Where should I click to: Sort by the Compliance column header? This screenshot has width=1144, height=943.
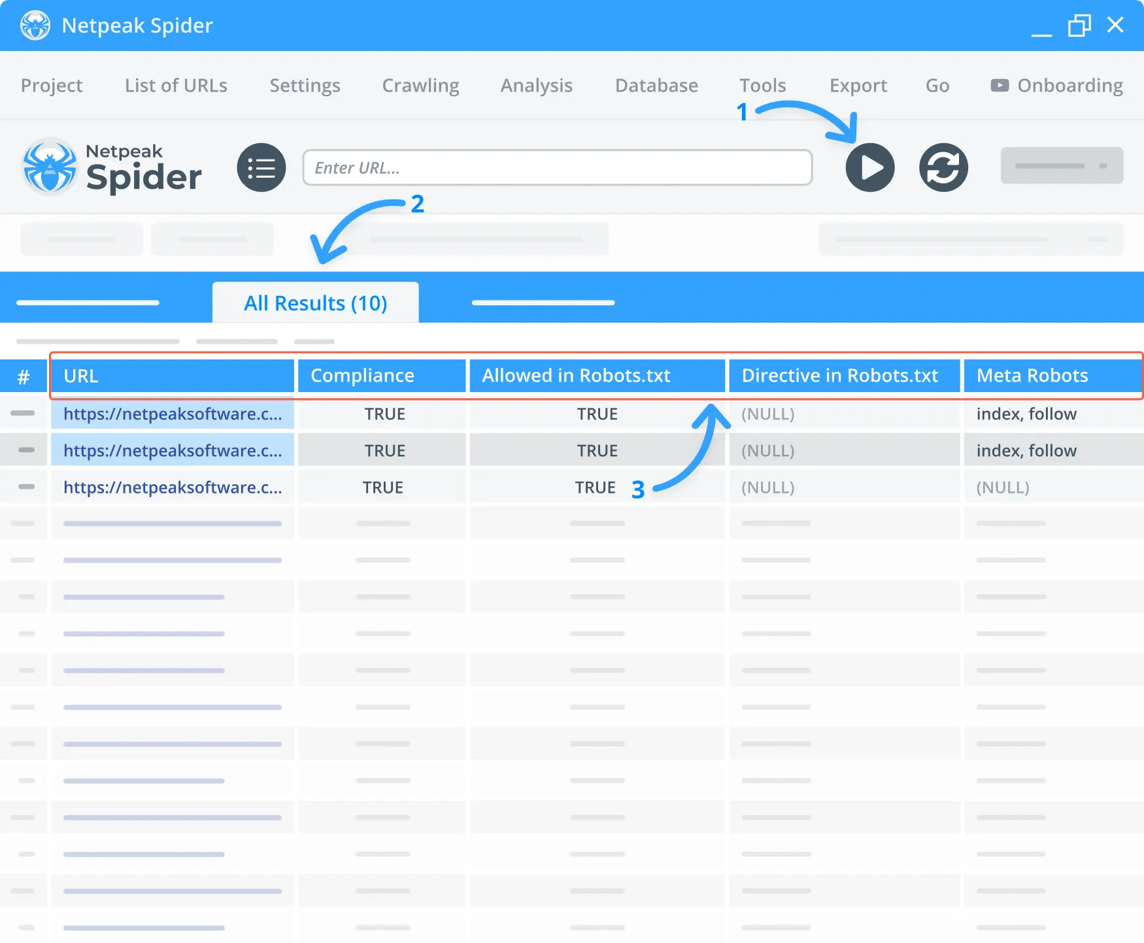point(382,376)
